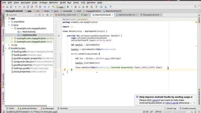This screenshot has height=113, width=201.
Task: Switch to activity_main.xml tab
Action: (x=67, y=15)
